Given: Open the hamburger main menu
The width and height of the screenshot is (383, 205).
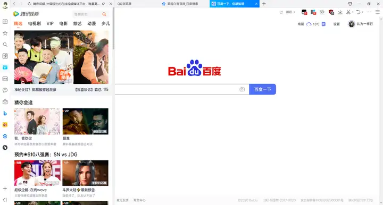Looking at the screenshot, I should (x=378, y=12).
